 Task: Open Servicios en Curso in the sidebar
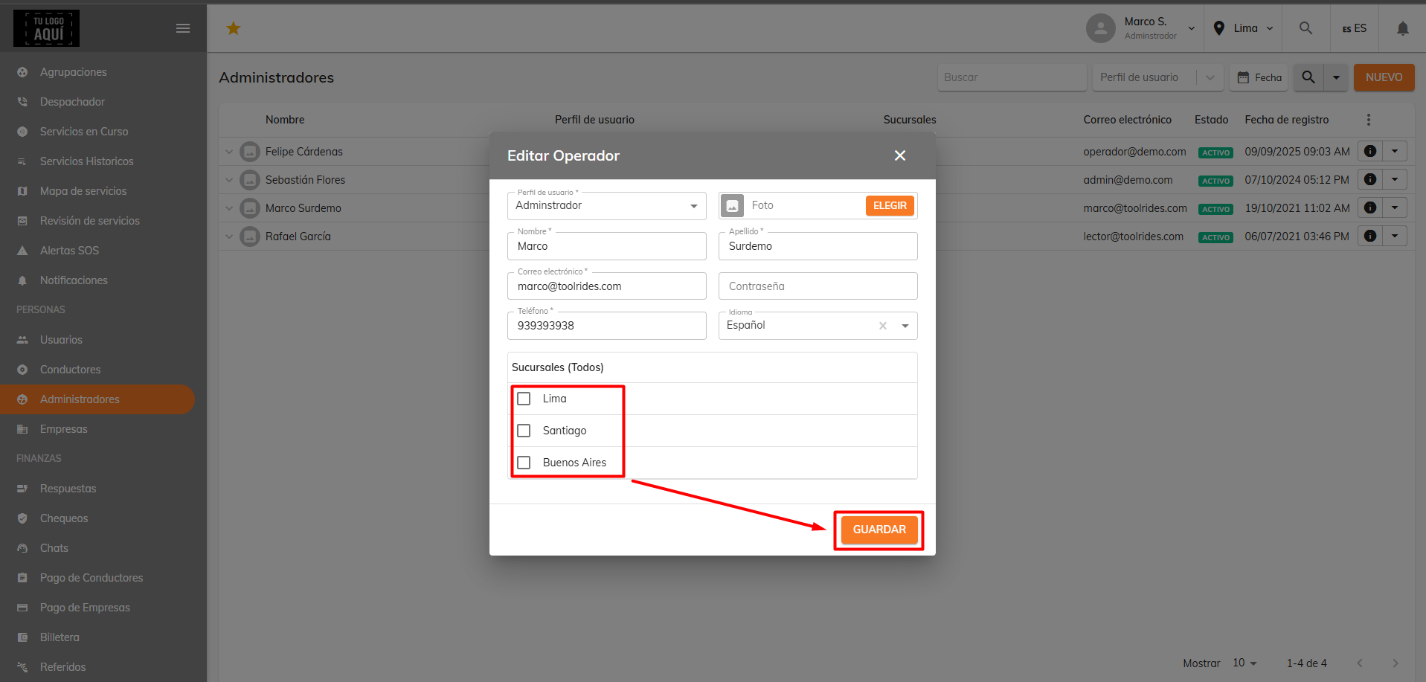pos(84,132)
